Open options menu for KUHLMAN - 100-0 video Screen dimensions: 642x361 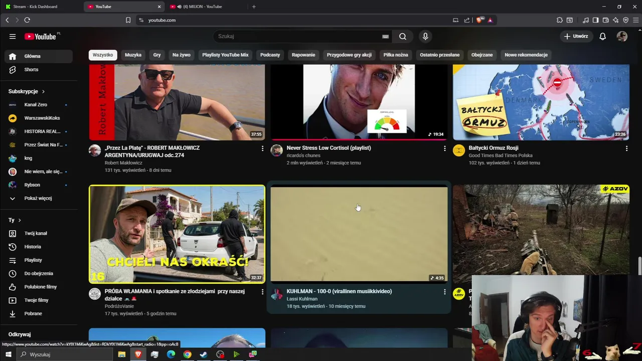tap(444, 292)
